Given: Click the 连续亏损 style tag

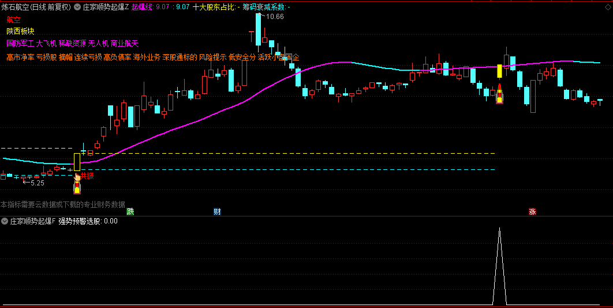Looking at the screenshot, I should coord(88,58).
